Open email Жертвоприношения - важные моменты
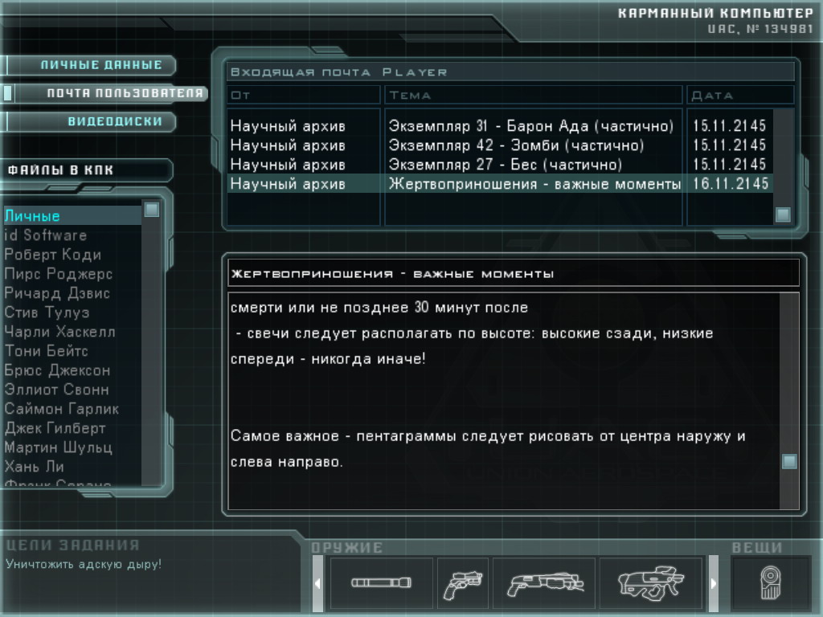Viewport: 823px width, 617px height. [500, 184]
